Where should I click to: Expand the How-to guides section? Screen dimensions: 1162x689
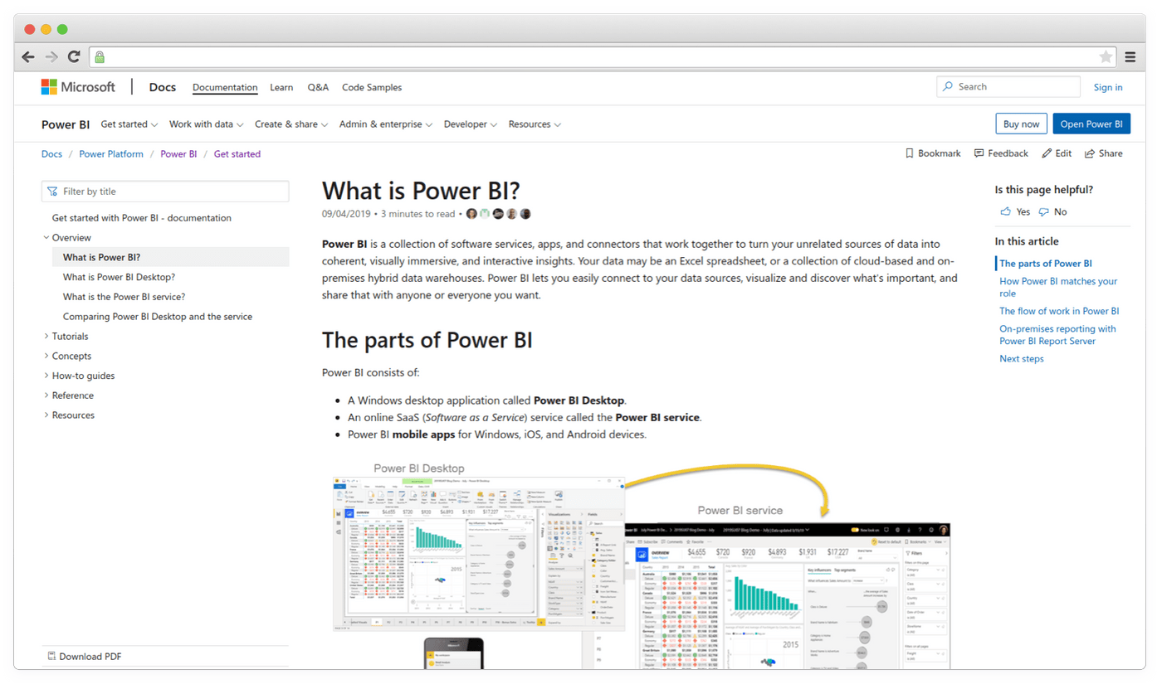pos(46,376)
